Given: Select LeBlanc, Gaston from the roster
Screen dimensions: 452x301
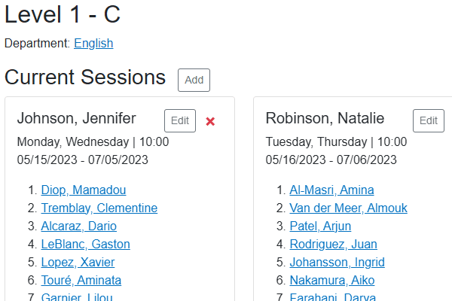Looking at the screenshot, I should click(85, 244).
